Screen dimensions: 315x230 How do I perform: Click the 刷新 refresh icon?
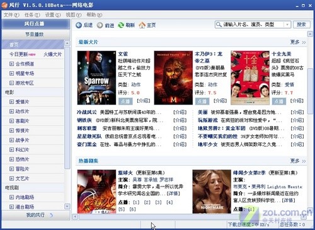pyautogui.click(x=121, y=25)
